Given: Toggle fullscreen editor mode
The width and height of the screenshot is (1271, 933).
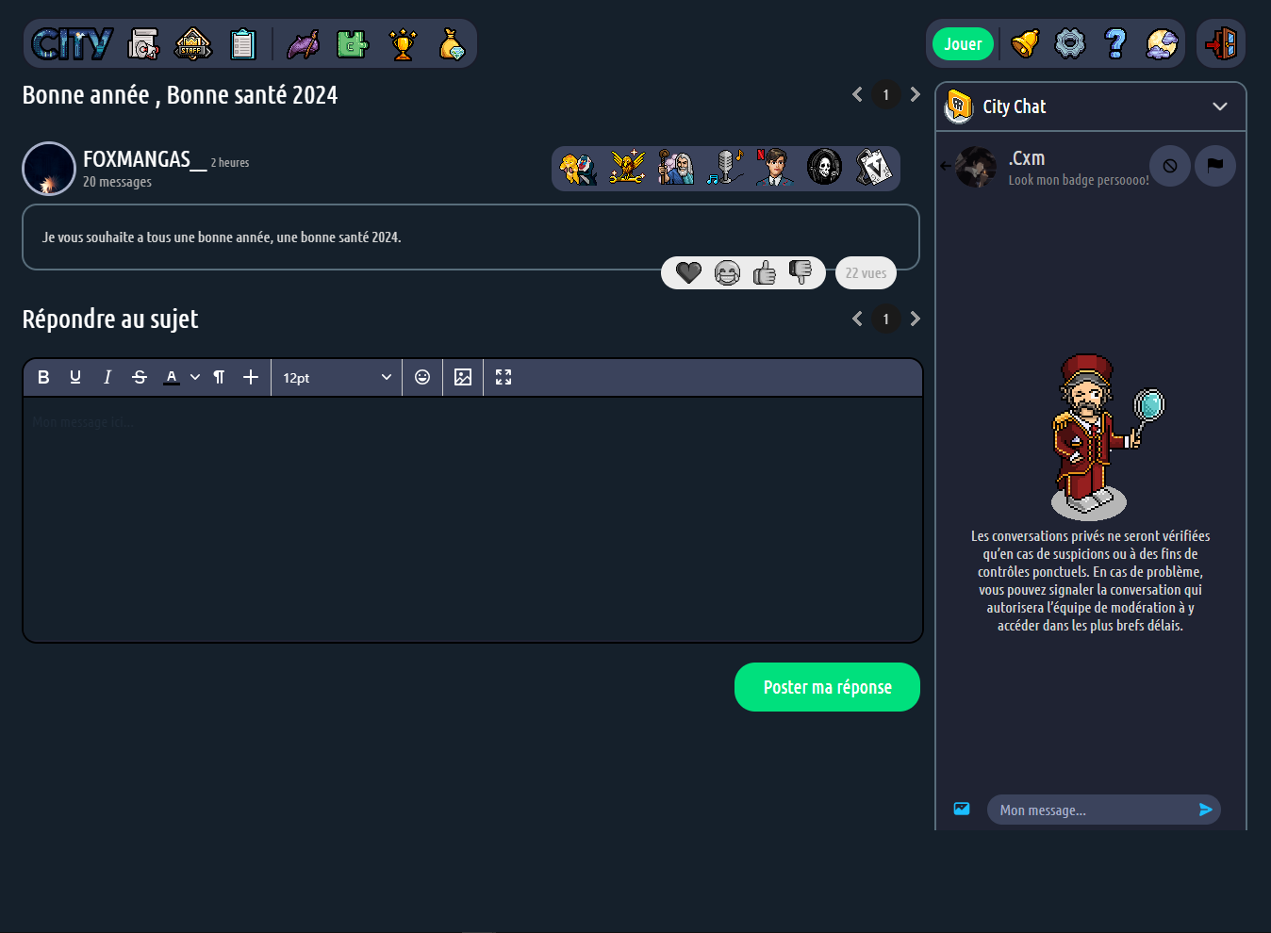Looking at the screenshot, I should (x=503, y=377).
